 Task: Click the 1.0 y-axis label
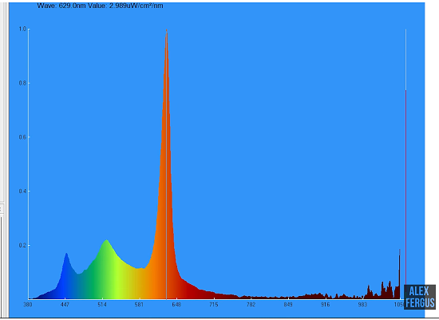pos(22,29)
